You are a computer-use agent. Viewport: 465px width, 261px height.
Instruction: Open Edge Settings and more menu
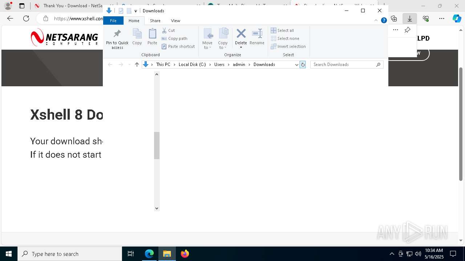pyautogui.click(x=442, y=18)
